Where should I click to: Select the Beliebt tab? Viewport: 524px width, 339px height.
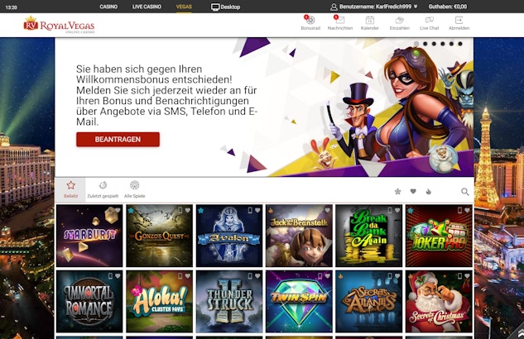[x=71, y=189]
